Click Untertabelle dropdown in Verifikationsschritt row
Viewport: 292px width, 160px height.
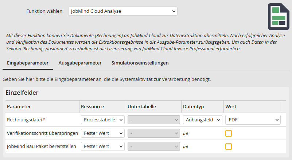[154, 133]
